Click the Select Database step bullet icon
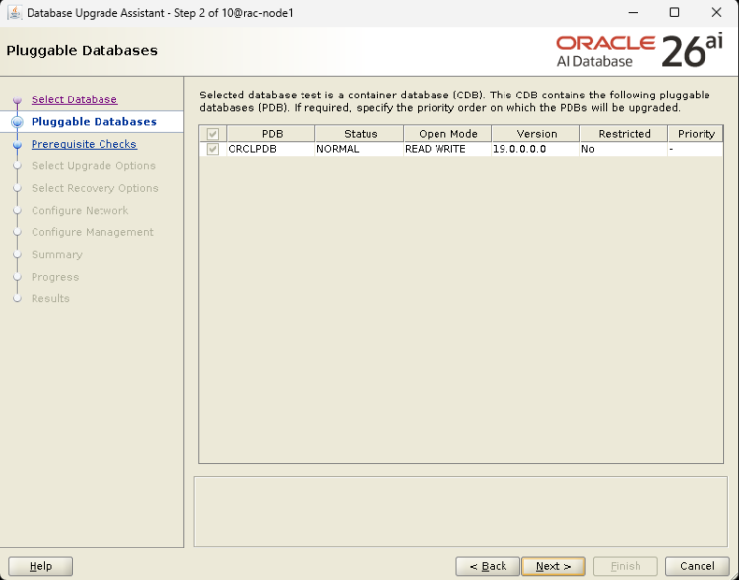The width and height of the screenshot is (739, 580). tap(18, 99)
